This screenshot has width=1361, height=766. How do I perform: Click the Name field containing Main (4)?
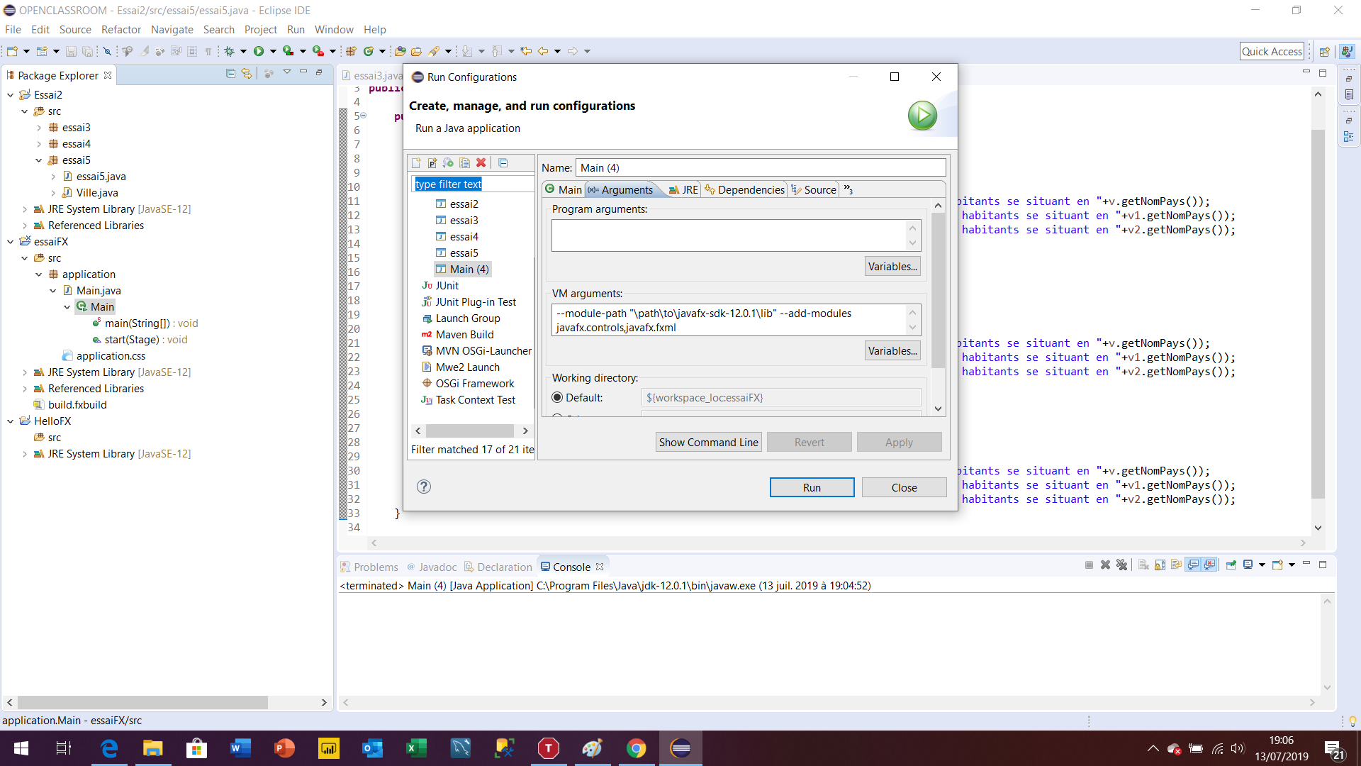pyautogui.click(x=761, y=168)
